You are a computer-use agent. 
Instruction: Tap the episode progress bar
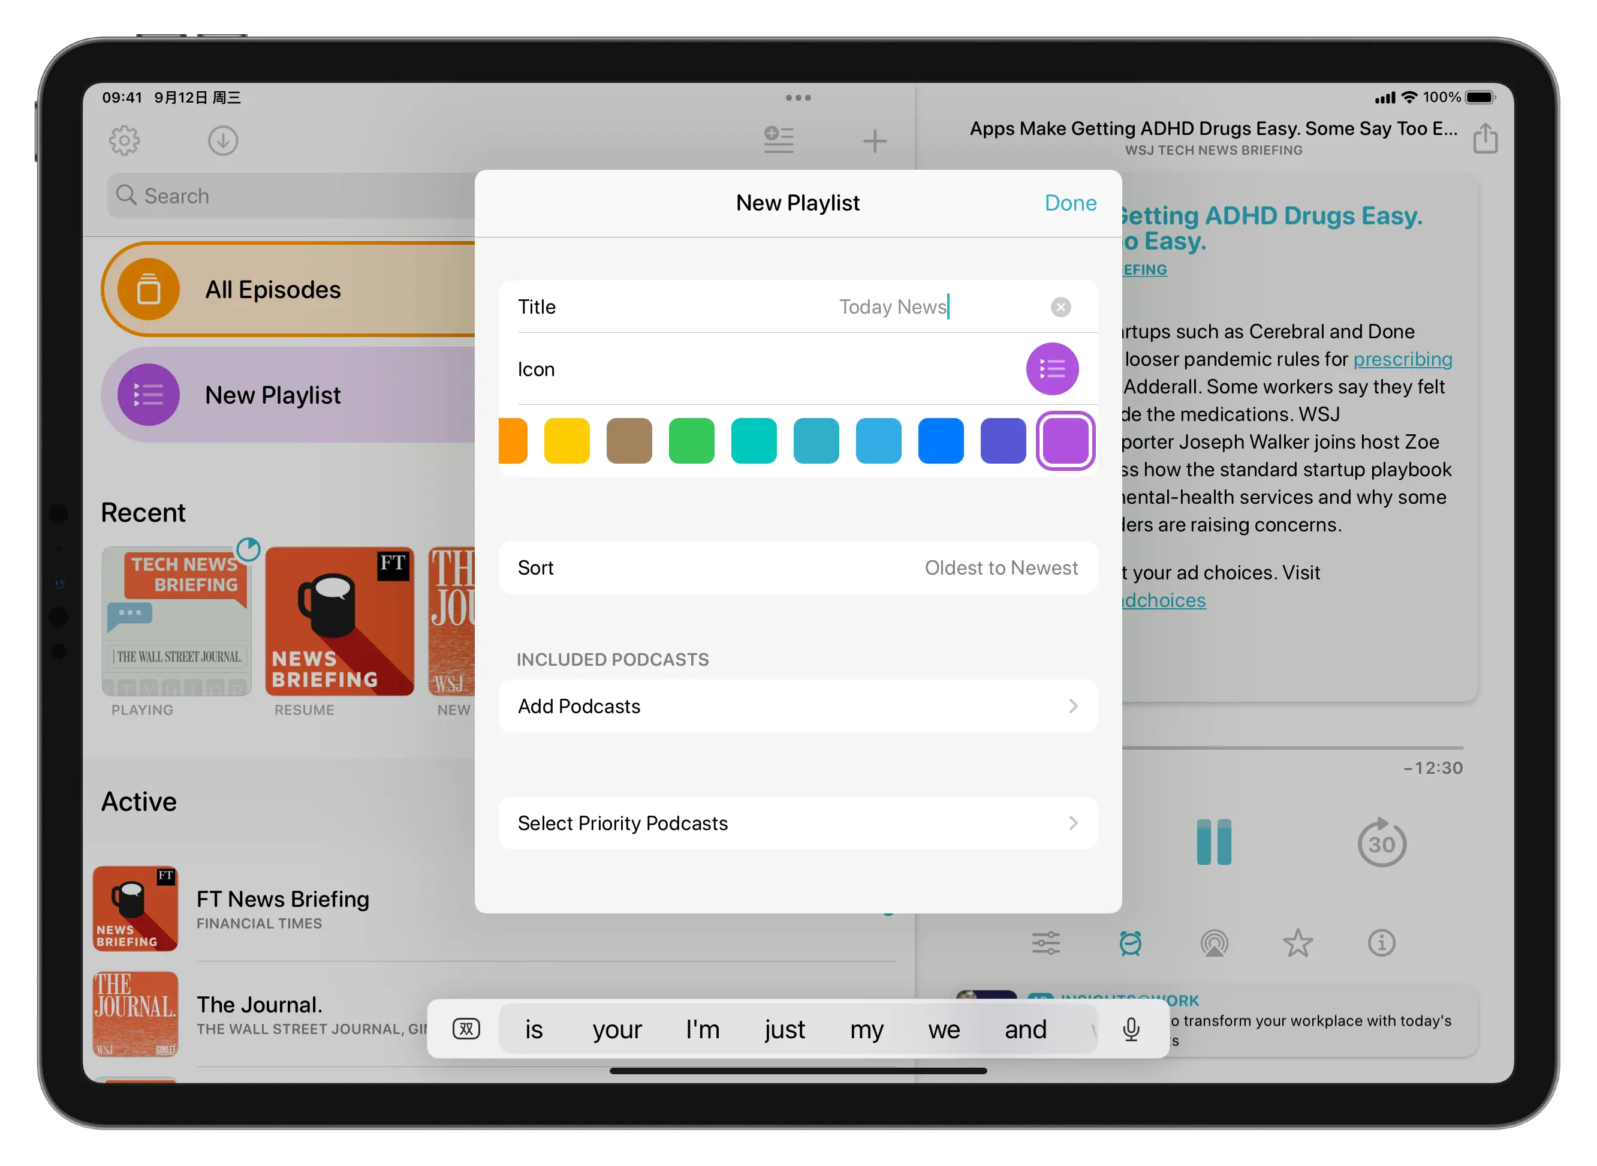pos(1292,747)
